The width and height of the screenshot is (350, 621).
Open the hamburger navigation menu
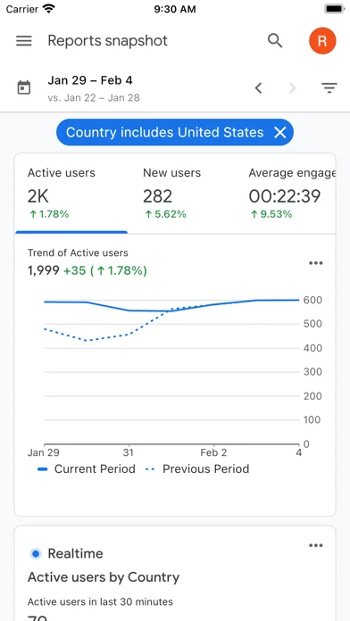coord(24,41)
